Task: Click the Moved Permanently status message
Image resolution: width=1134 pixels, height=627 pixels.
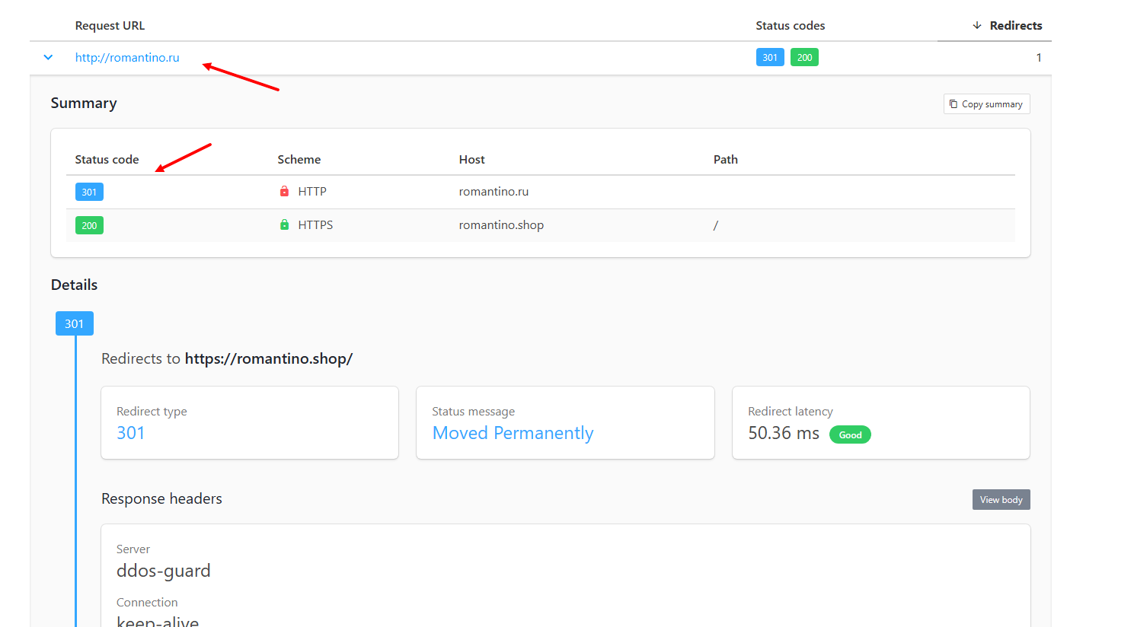Action: pyautogui.click(x=513, y=433)
